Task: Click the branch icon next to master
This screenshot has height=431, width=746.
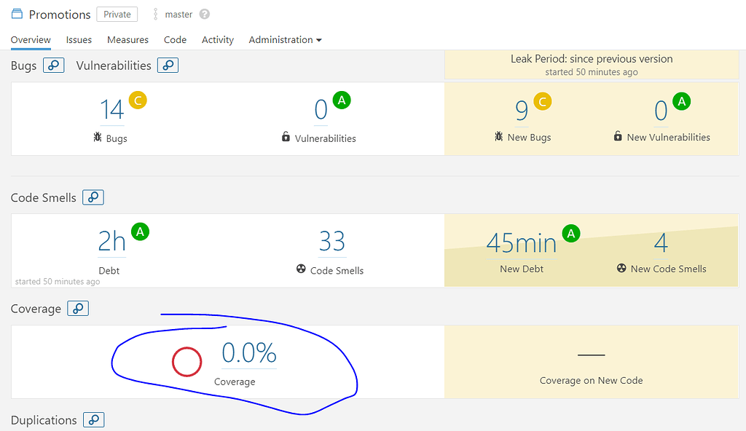Action: point(155,15)
